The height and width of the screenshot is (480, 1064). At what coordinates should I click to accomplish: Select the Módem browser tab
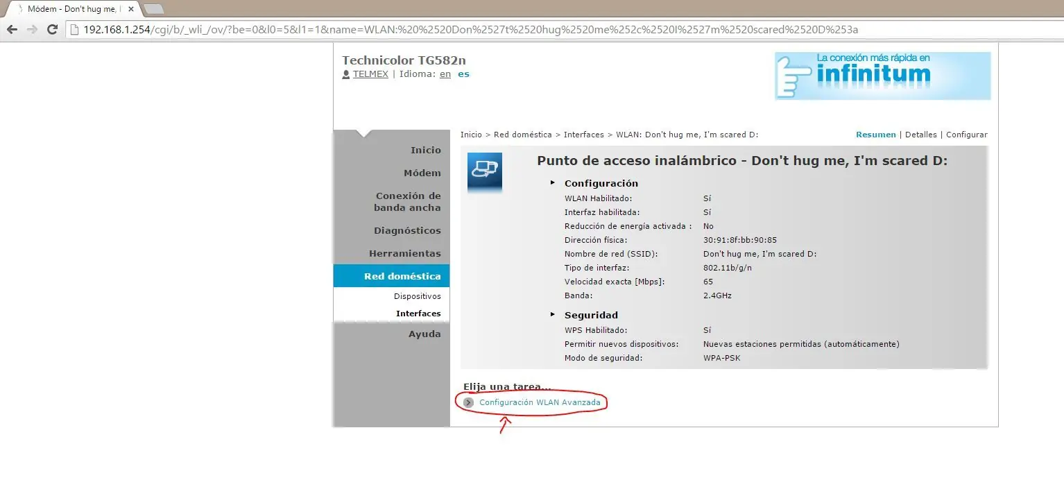click(x=71, y=9)
